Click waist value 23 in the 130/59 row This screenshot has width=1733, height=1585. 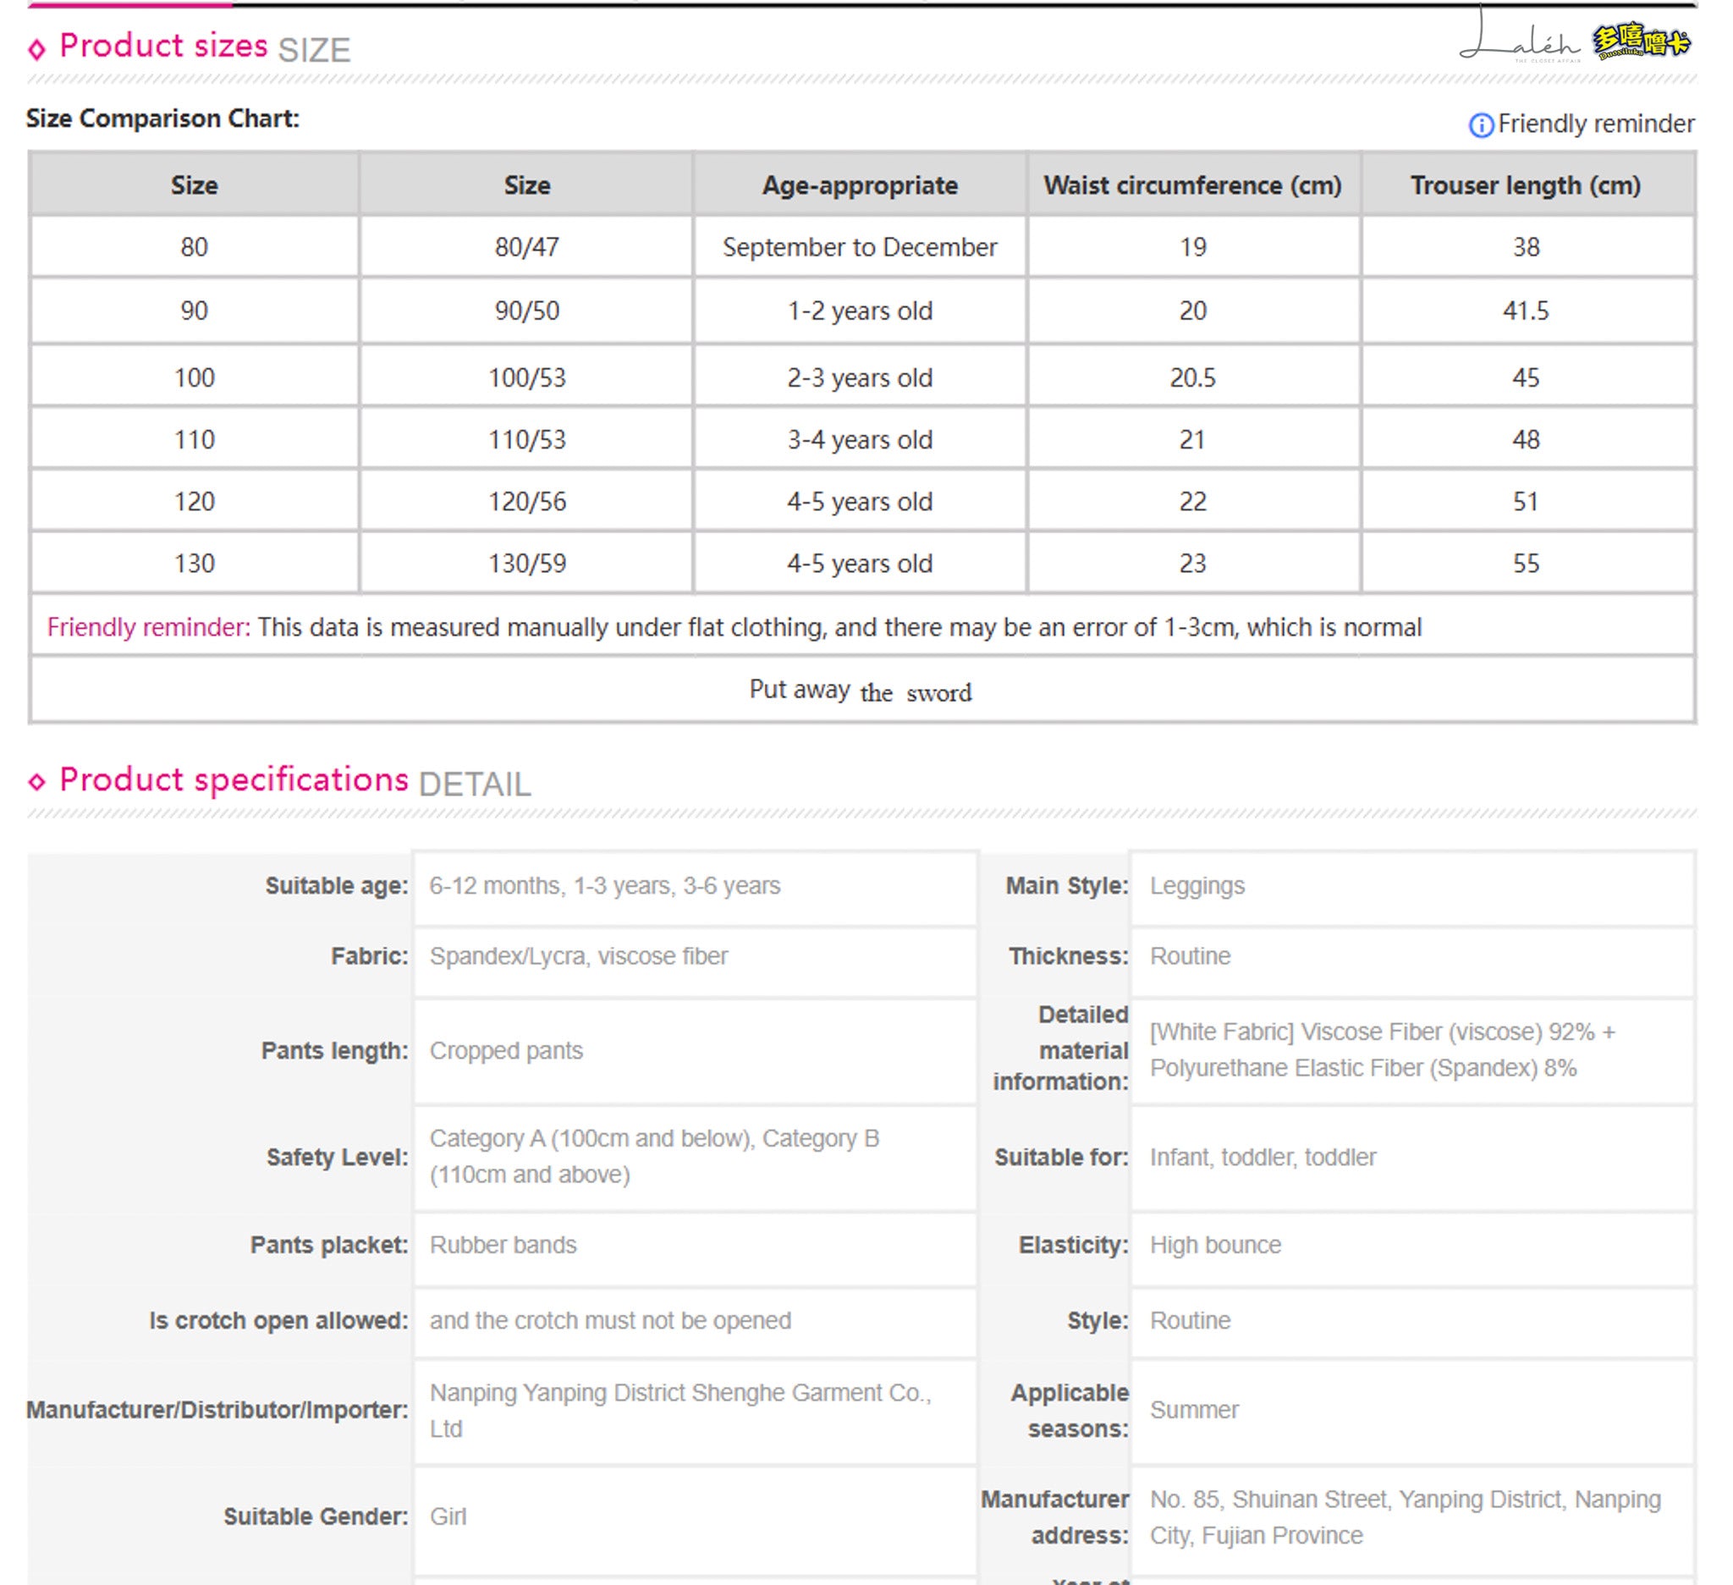[x=1193, y=563]
